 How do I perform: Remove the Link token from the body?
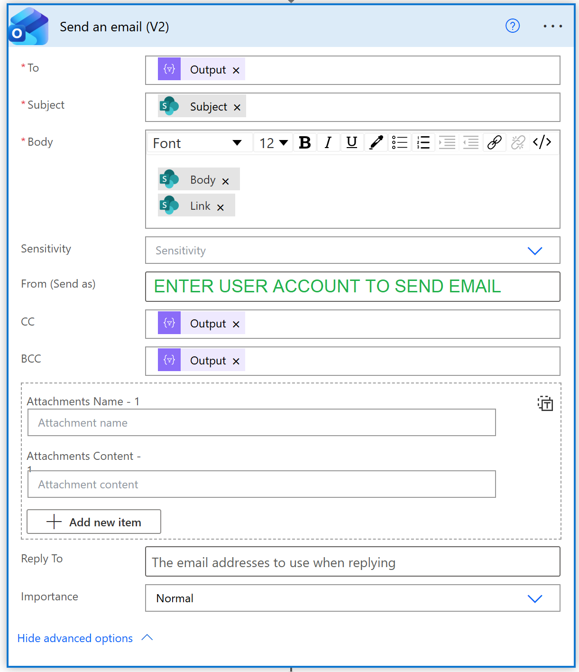pyautogui.click(x=221, y=207)
